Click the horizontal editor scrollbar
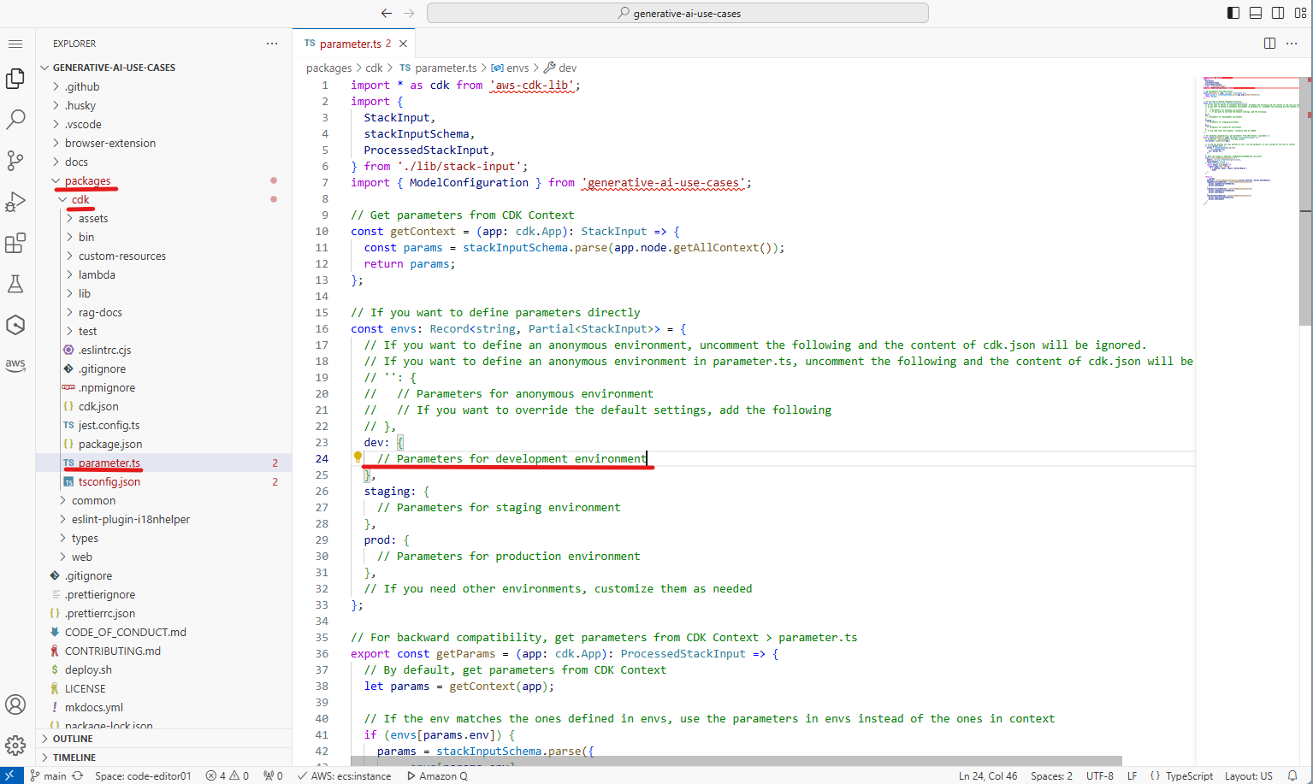 (736, 760)
